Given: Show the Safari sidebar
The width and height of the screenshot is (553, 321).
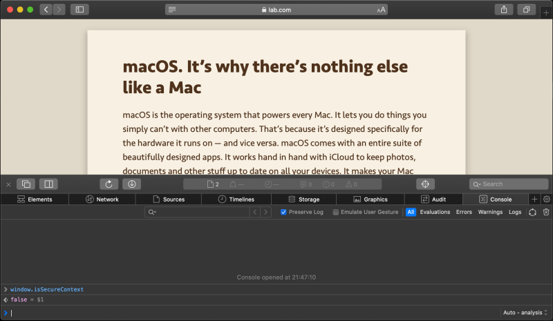Looking at the screenshot, I should tap(79, 10).
